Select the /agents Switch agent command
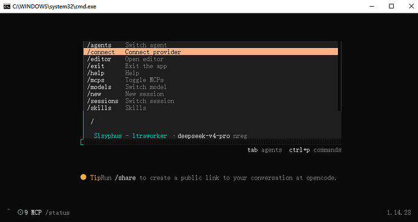Image resolution: width=418 pixels, height=222 pixels. (211, 45)
